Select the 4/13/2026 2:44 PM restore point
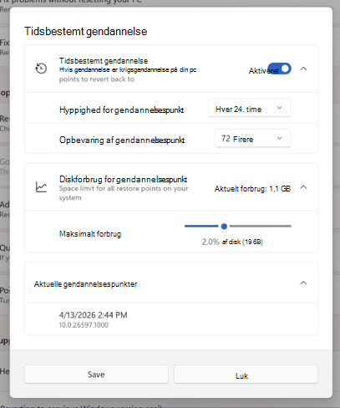Viewport: 340px width, 408px height. [x=171, y=319]
